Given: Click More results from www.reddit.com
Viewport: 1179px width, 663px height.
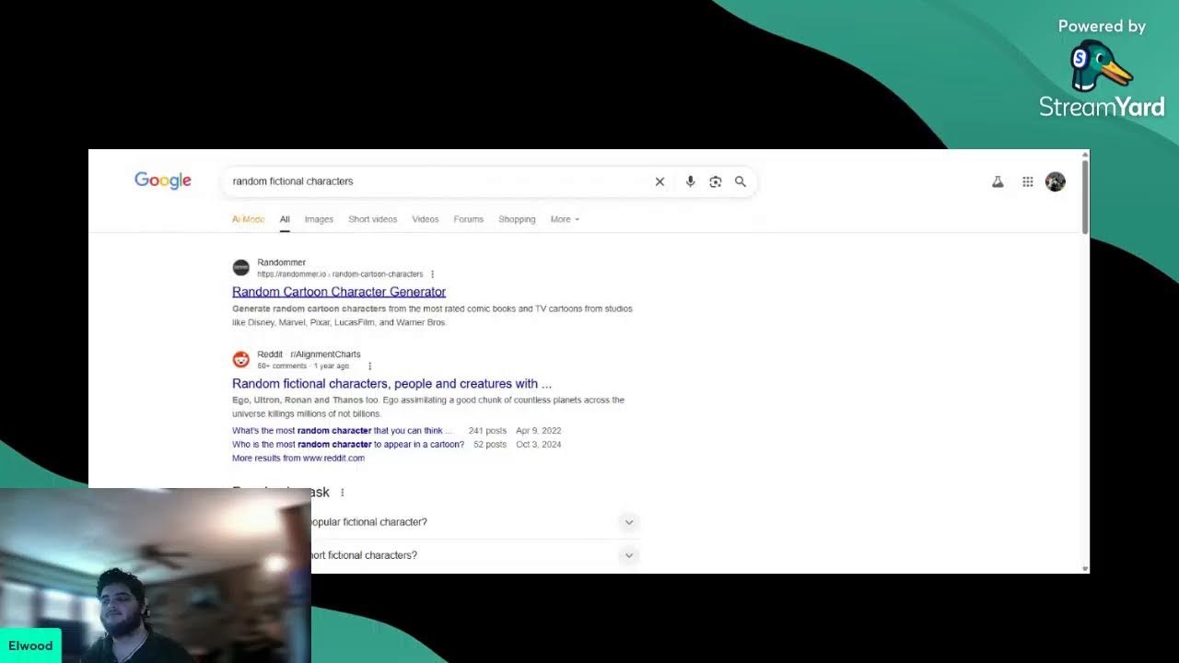Looking at the screenshot, I should [x=298, y=459].
